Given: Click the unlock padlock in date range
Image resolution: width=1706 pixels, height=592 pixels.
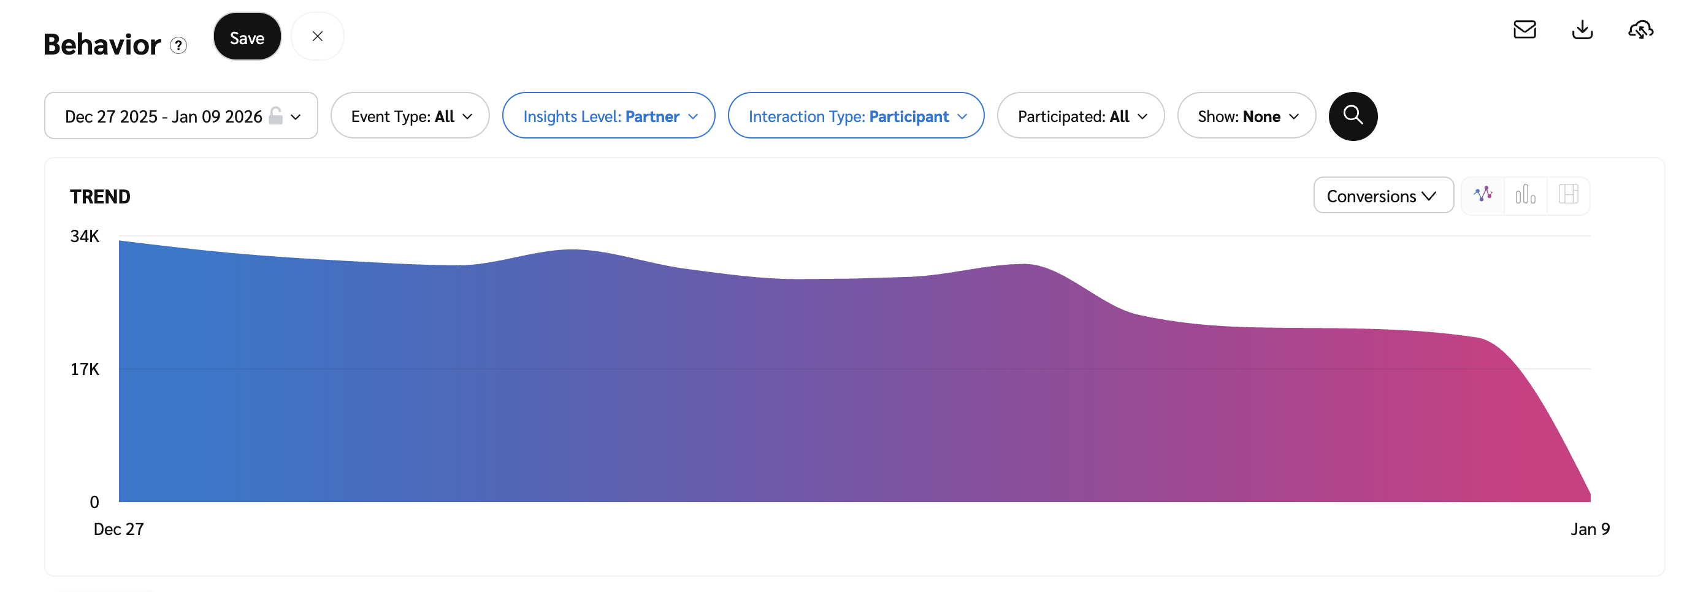Looking at the screenshot, I should click(275, 116).
